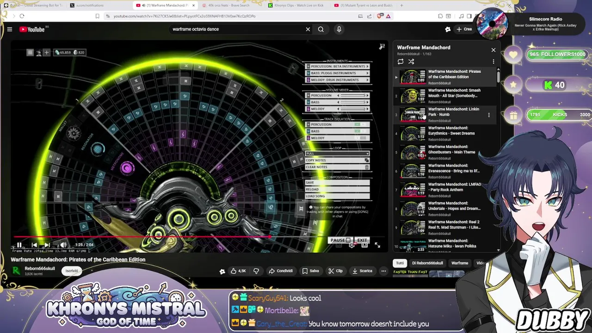This screenshot has height=333, width=592.
Task: Select the pink Metronome wheel icon
Action: [126, 168]
